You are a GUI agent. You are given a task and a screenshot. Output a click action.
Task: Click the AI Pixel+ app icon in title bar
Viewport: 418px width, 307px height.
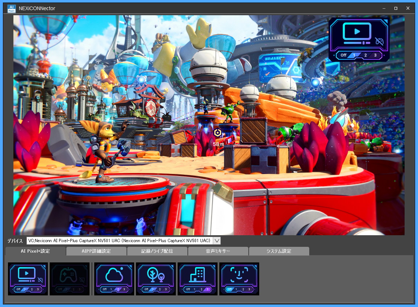tap(12, 9)
